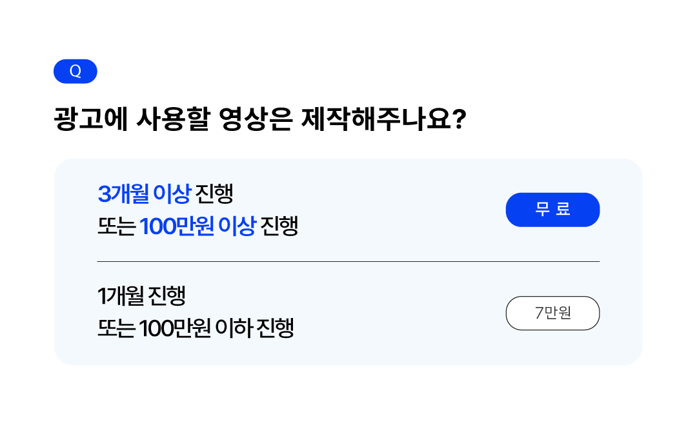Click 진행 following 100만원 이상
The width and height of the screenshot is (697, 427).
(x=279, y=226)
